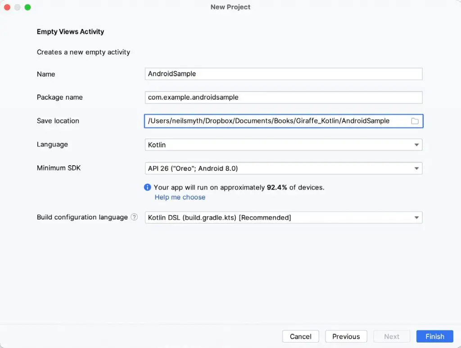Screen dimensions: 461x348
Task: Click inside the Save location path field
Action: tap(270, 121)
